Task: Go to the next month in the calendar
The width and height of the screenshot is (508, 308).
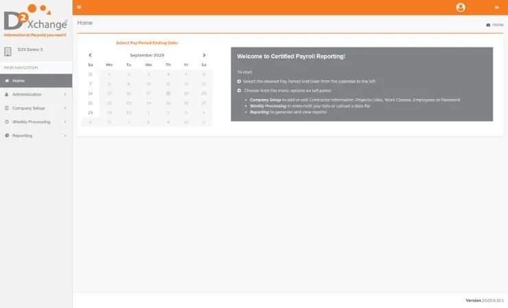Action: (204, 55)
